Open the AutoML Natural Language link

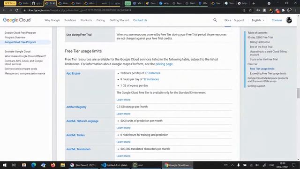82,121
